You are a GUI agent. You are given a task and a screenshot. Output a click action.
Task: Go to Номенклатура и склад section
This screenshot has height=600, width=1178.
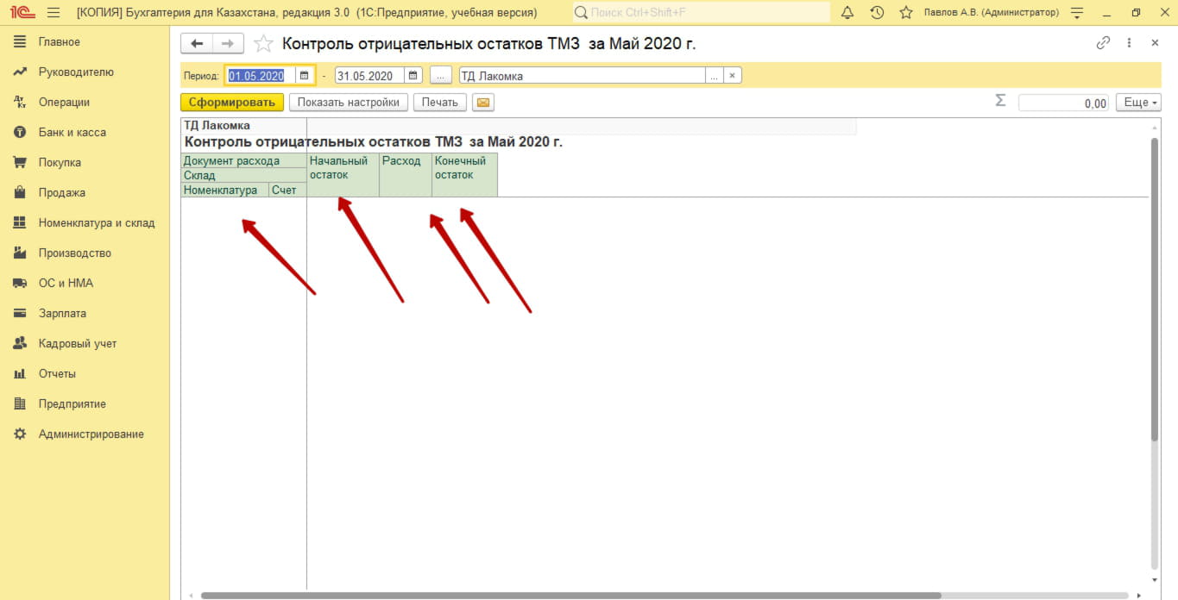(96, 223)
